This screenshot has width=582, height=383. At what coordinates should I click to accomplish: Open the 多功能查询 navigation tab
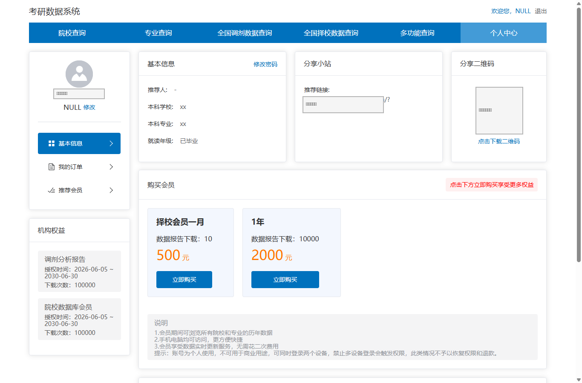417,33
